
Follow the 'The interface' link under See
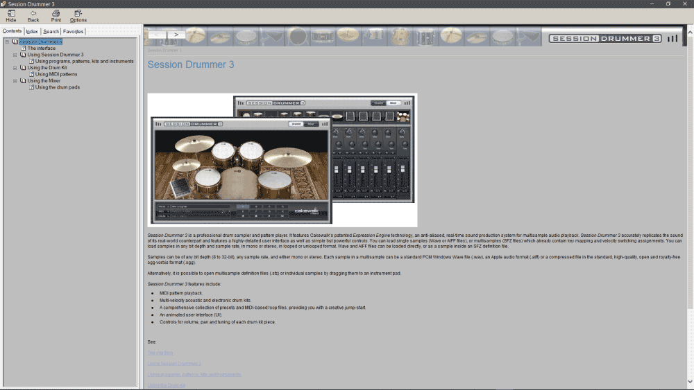(x=160, y=353)
